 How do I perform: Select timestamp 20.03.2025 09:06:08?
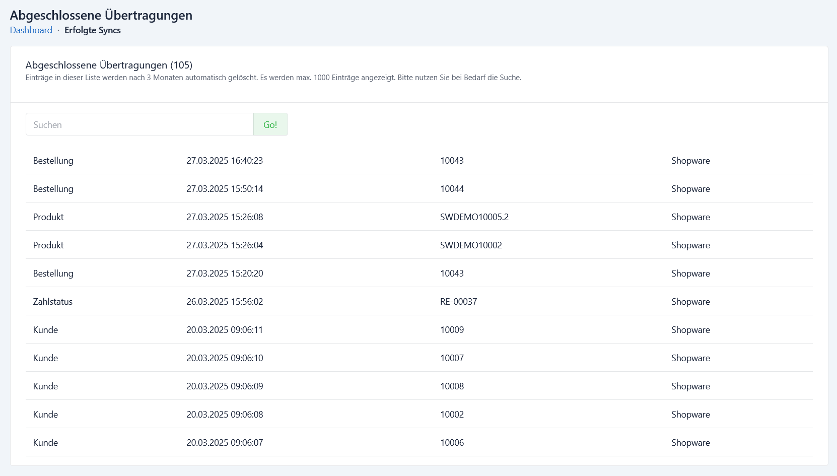click(x=225, y=415)
